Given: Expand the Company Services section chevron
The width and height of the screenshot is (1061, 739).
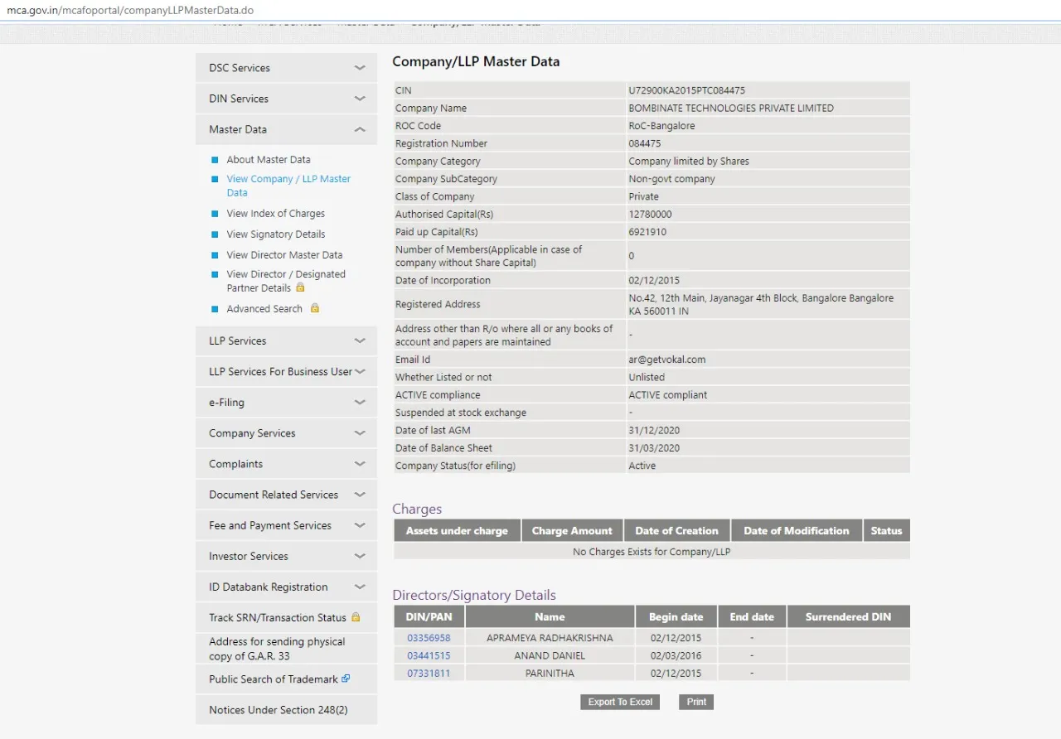Looking at the screenshot, I should [359, 433].
